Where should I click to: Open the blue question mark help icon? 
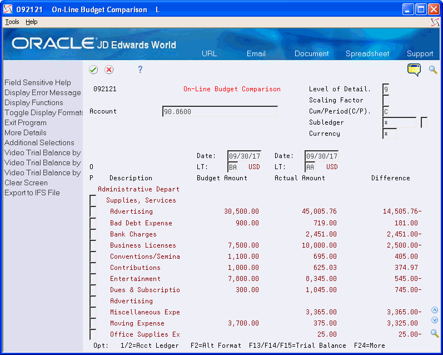coord(140,70)
